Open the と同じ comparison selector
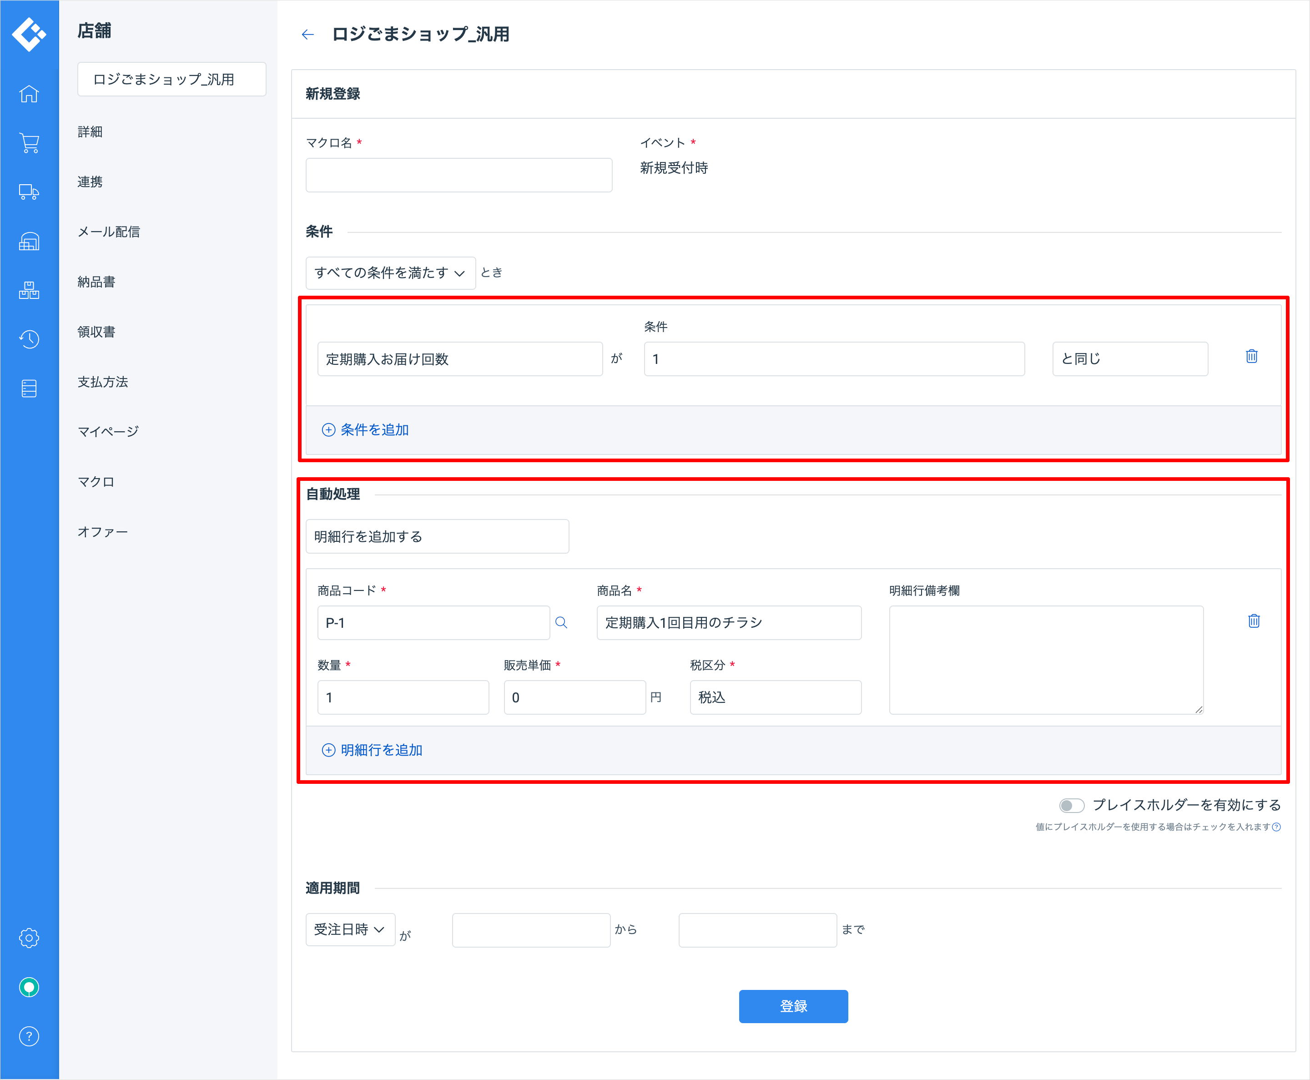Image resolution: width=1310 pixels, height=1080 pixels. coord(1129,359)
